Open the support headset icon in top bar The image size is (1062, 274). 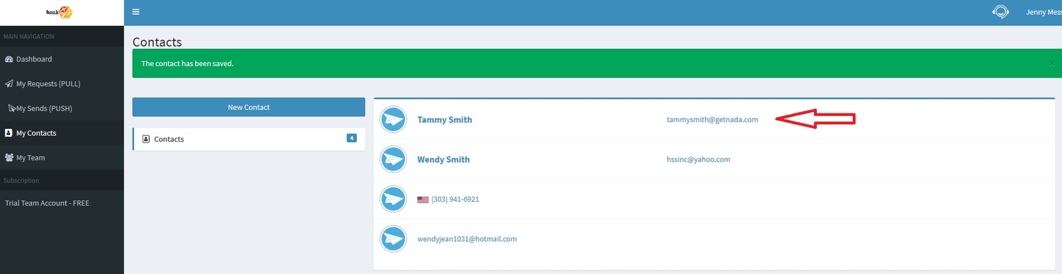1000,12
